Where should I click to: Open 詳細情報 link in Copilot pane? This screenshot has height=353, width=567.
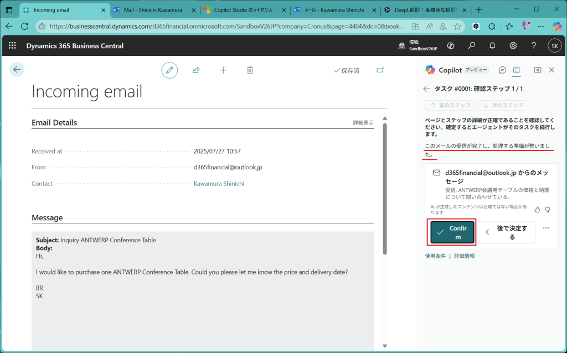[x=465, y=256]
